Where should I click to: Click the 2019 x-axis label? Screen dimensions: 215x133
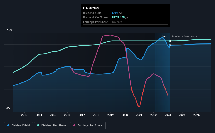(x=110, y=115)
